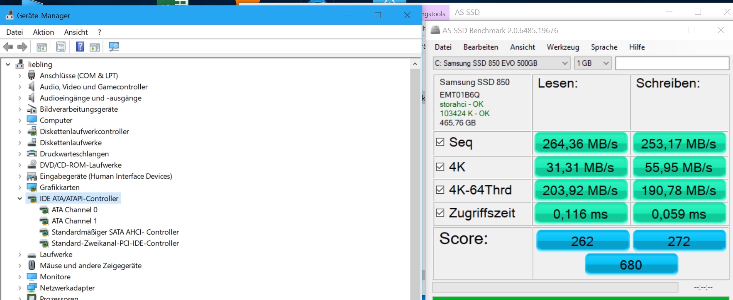Open the Datei menu in Geräte-Manager
This screenshot has height=300, width=733.
15,32
